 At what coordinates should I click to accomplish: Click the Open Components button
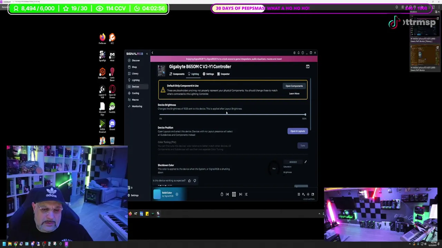[294, 86]
